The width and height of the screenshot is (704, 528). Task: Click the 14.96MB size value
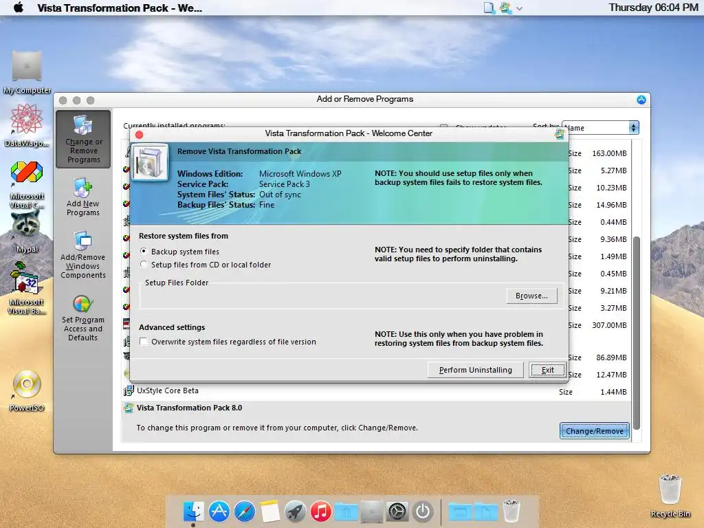[611, 205]
